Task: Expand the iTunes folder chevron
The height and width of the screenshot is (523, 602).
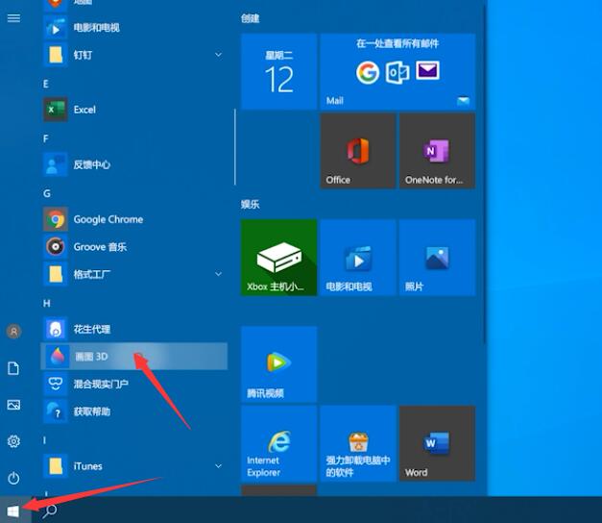Action: pyautogui.click(x=218, y=466)
